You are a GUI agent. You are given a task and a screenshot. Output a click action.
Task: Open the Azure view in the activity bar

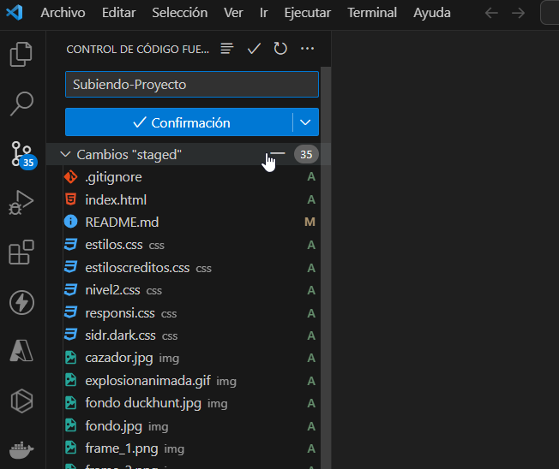pos(21,351)
